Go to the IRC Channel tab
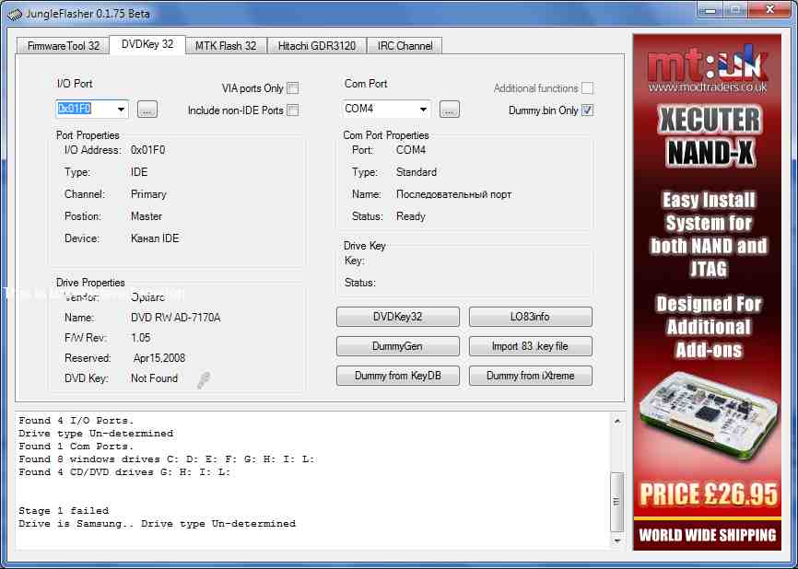The height and width of the screenshot is (569, 798). (x=404, y=45)
